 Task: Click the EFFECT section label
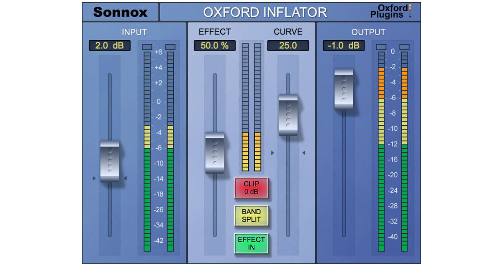coord(214,32)
